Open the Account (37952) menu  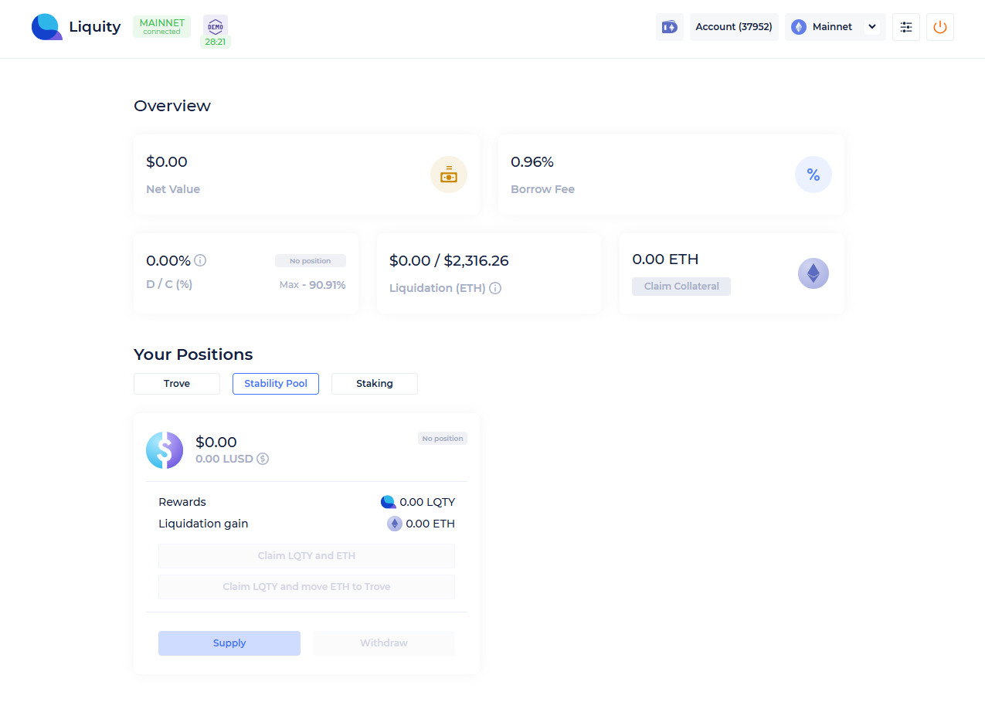point(733,27)
